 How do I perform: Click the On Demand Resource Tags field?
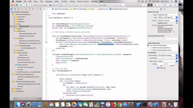tap(163, 39)
